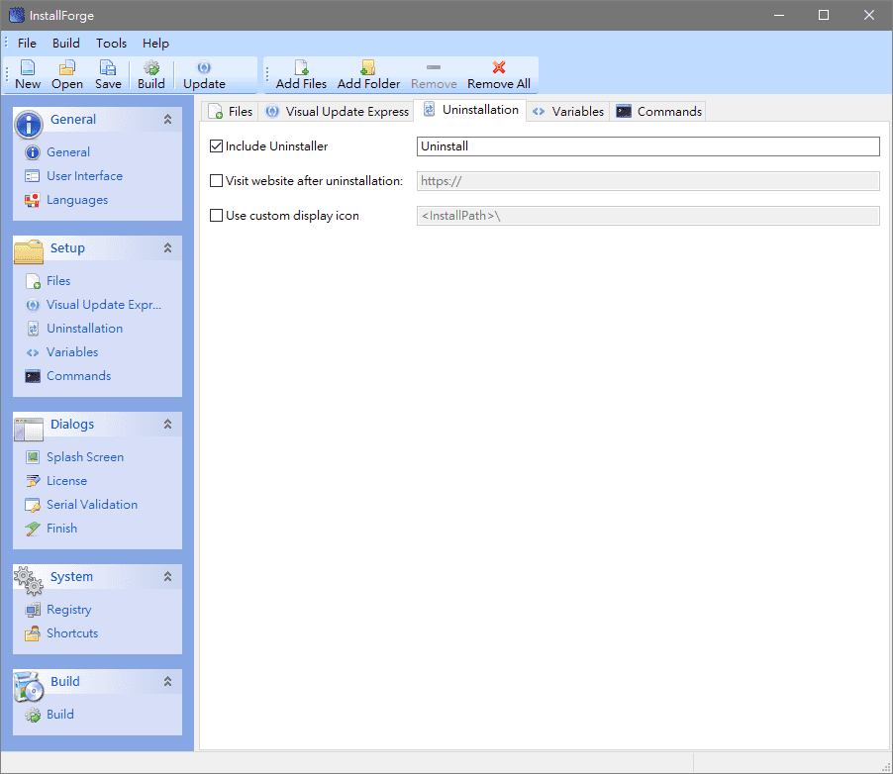Click the New project toolbar icon
This screenshot has width=893, height=774.
(28, 67)
